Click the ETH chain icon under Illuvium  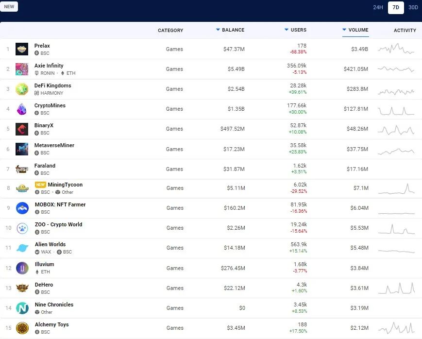tap(37, 271)
